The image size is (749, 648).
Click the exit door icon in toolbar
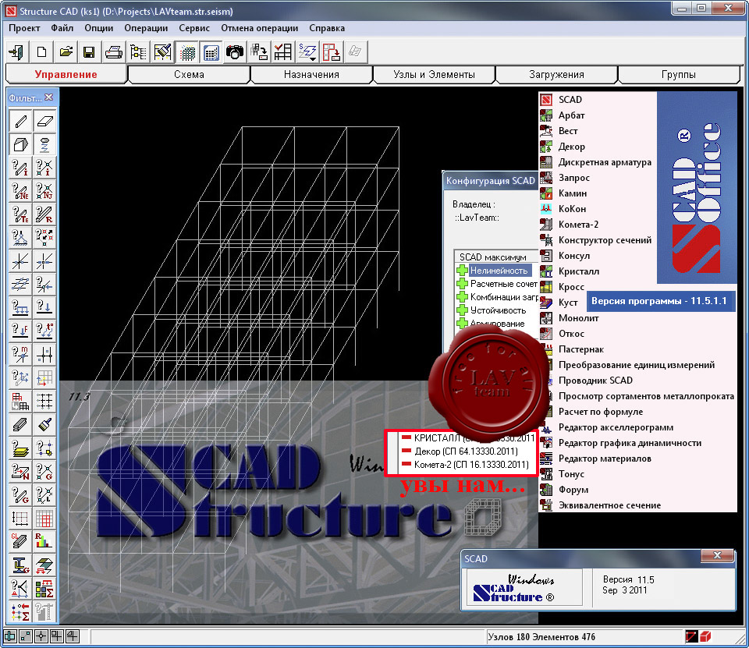tap(16, 51)
